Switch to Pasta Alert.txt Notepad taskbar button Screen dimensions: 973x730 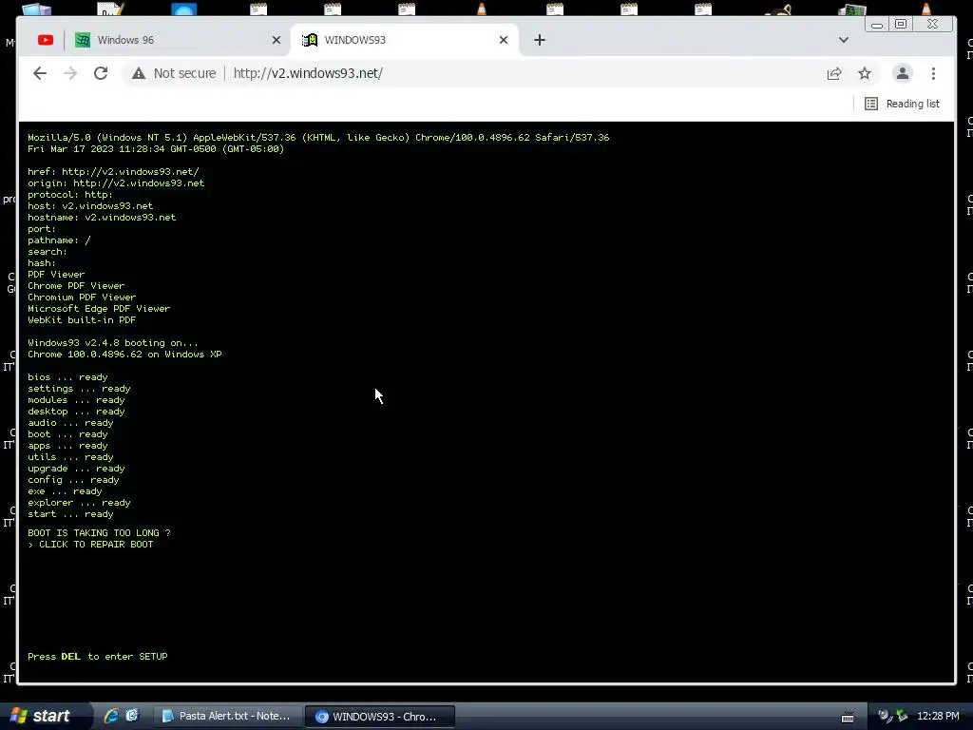[227, 717]
